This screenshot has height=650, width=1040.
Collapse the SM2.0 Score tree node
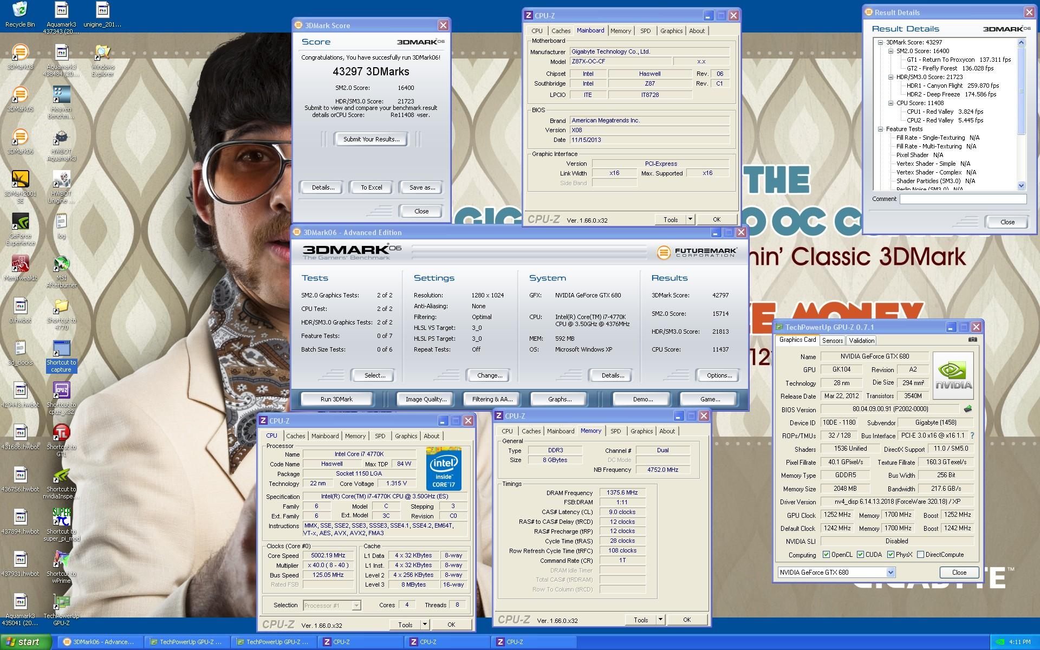pyautogui.click(x=891, y=51)
